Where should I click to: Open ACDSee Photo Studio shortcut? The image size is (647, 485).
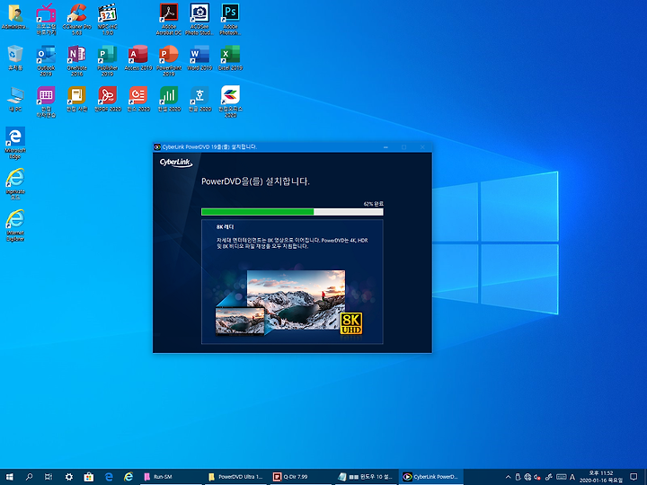point(199,19)
